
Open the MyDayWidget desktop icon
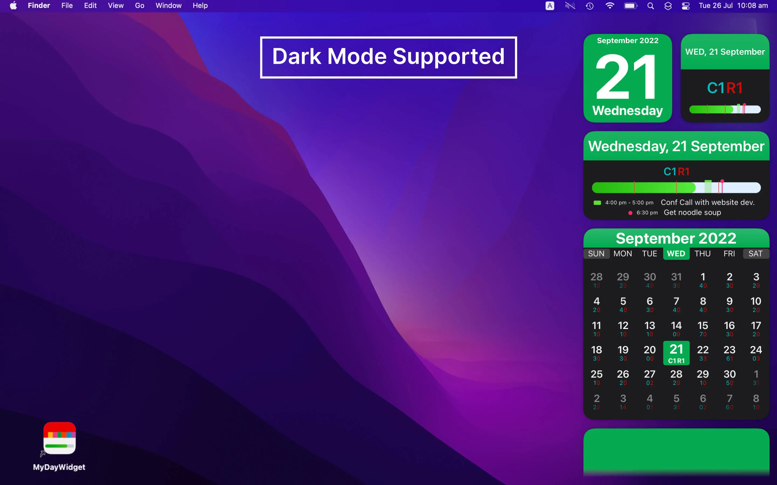coord(59,438)
